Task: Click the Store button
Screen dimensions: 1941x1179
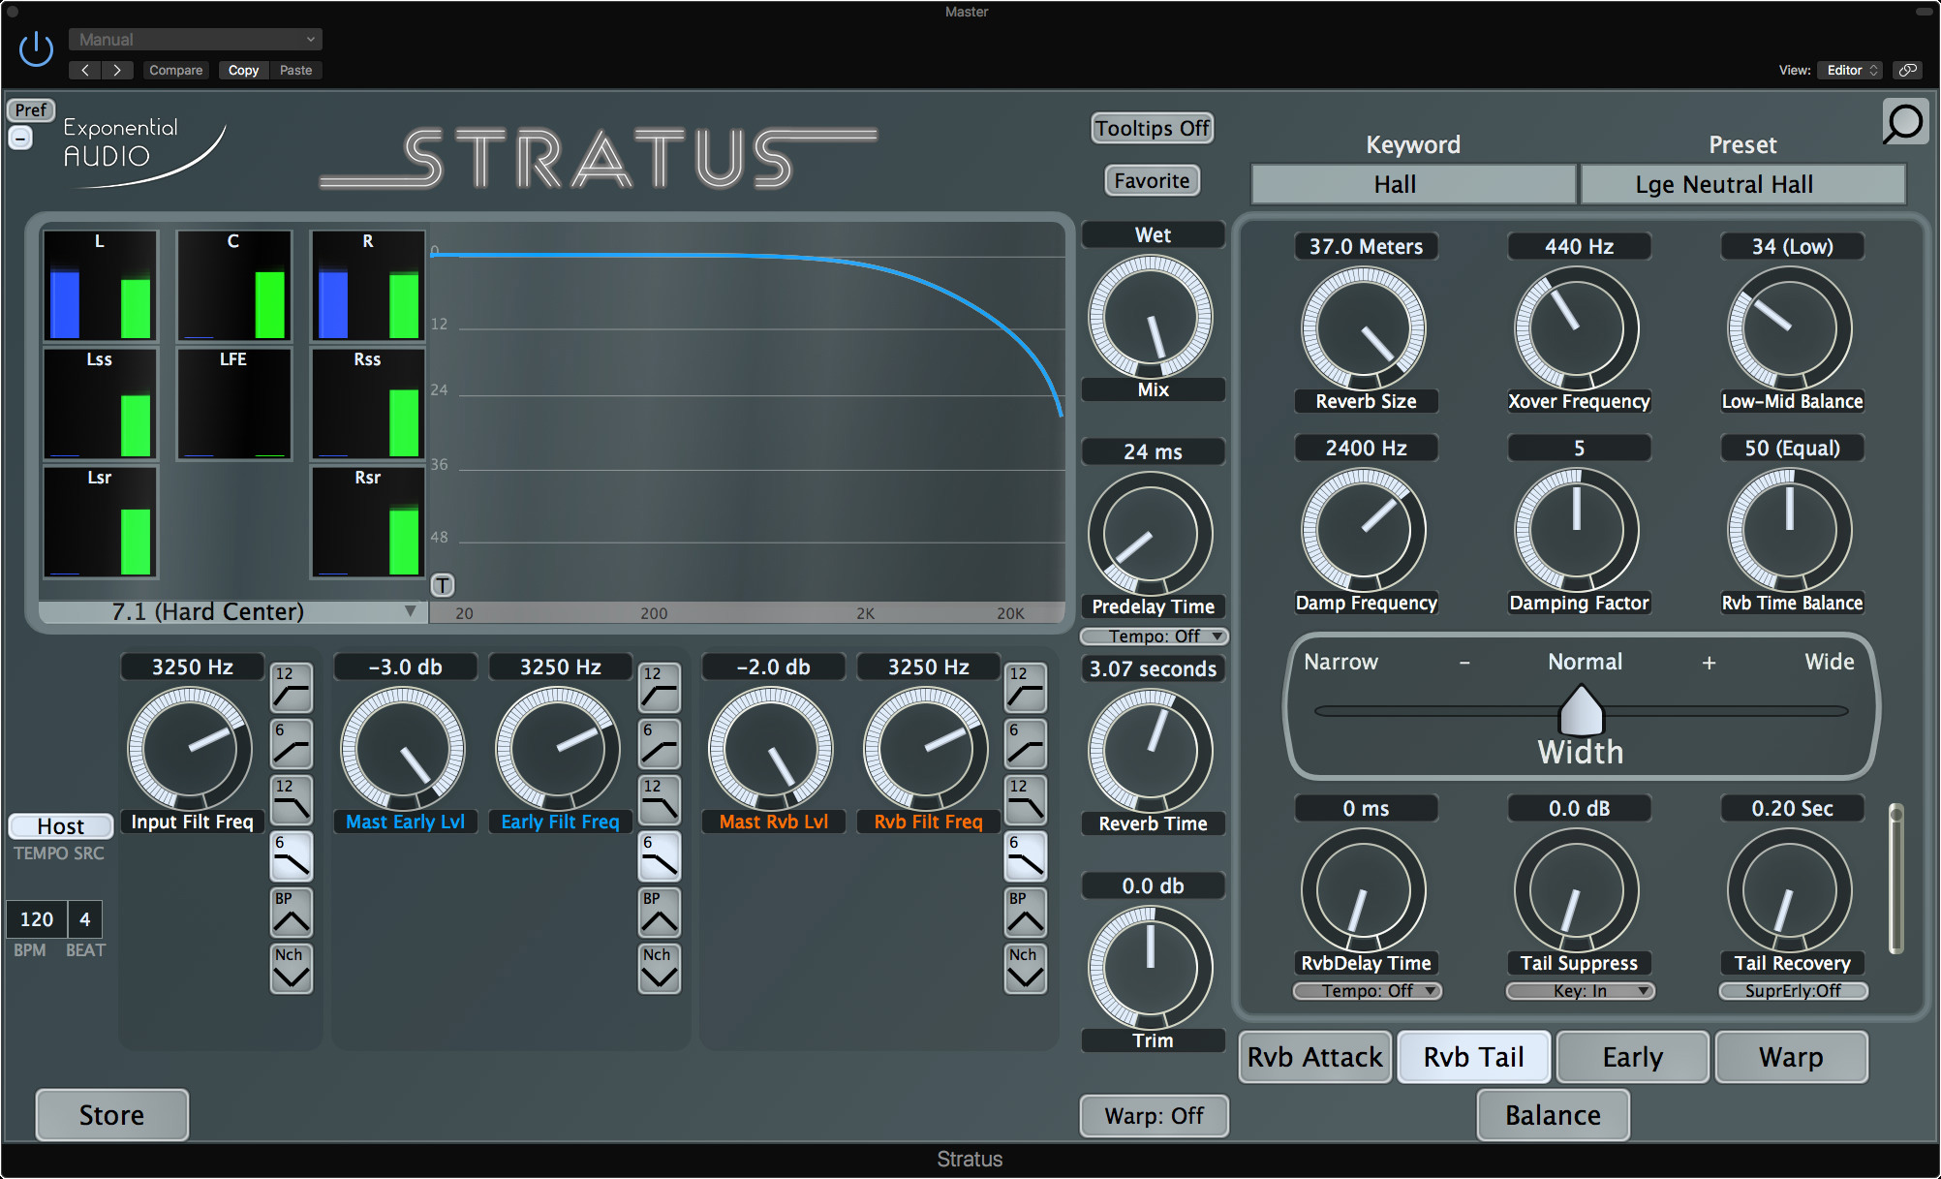Action: 110,1115
